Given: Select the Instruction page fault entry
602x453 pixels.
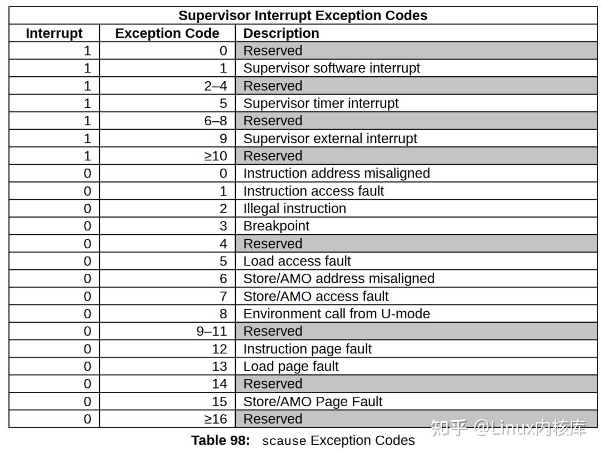Looking at the screenshot, I should coord(308,349).
